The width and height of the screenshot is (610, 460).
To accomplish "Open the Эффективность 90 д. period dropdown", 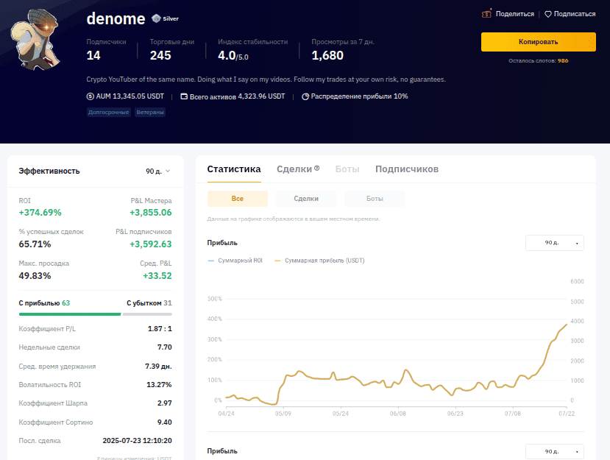I will click(x=158, y=171).
